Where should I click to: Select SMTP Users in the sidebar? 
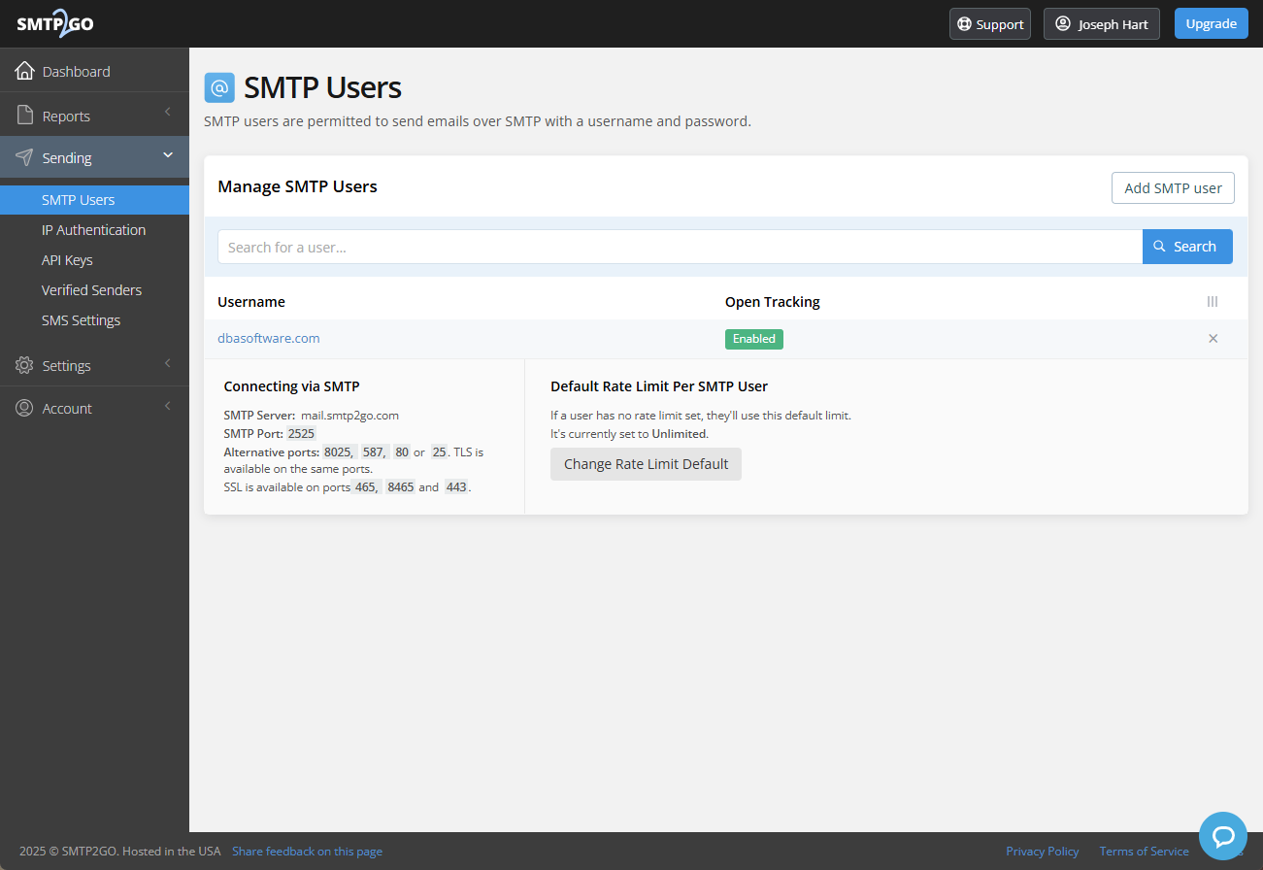94,200
